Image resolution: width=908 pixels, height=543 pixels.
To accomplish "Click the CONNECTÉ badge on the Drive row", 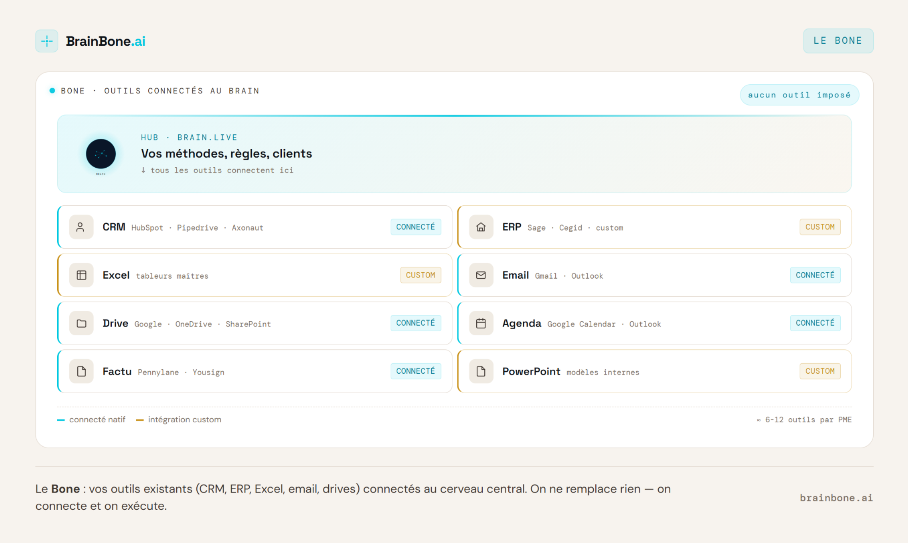I will [416, 323].
